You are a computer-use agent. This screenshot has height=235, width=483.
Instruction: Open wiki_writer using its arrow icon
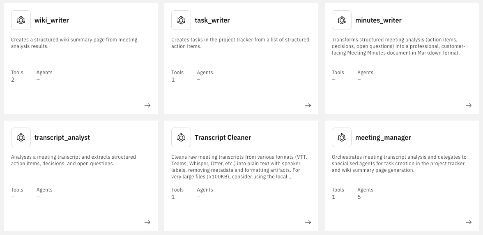pyautogui.click(x=147, y=105)
